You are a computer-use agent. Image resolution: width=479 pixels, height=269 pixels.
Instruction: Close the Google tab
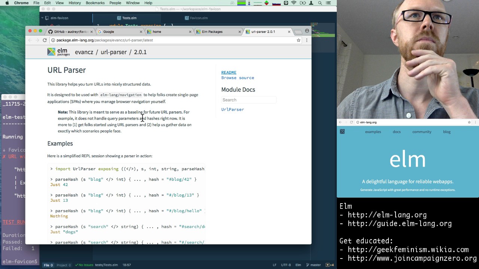pos(141,32)
